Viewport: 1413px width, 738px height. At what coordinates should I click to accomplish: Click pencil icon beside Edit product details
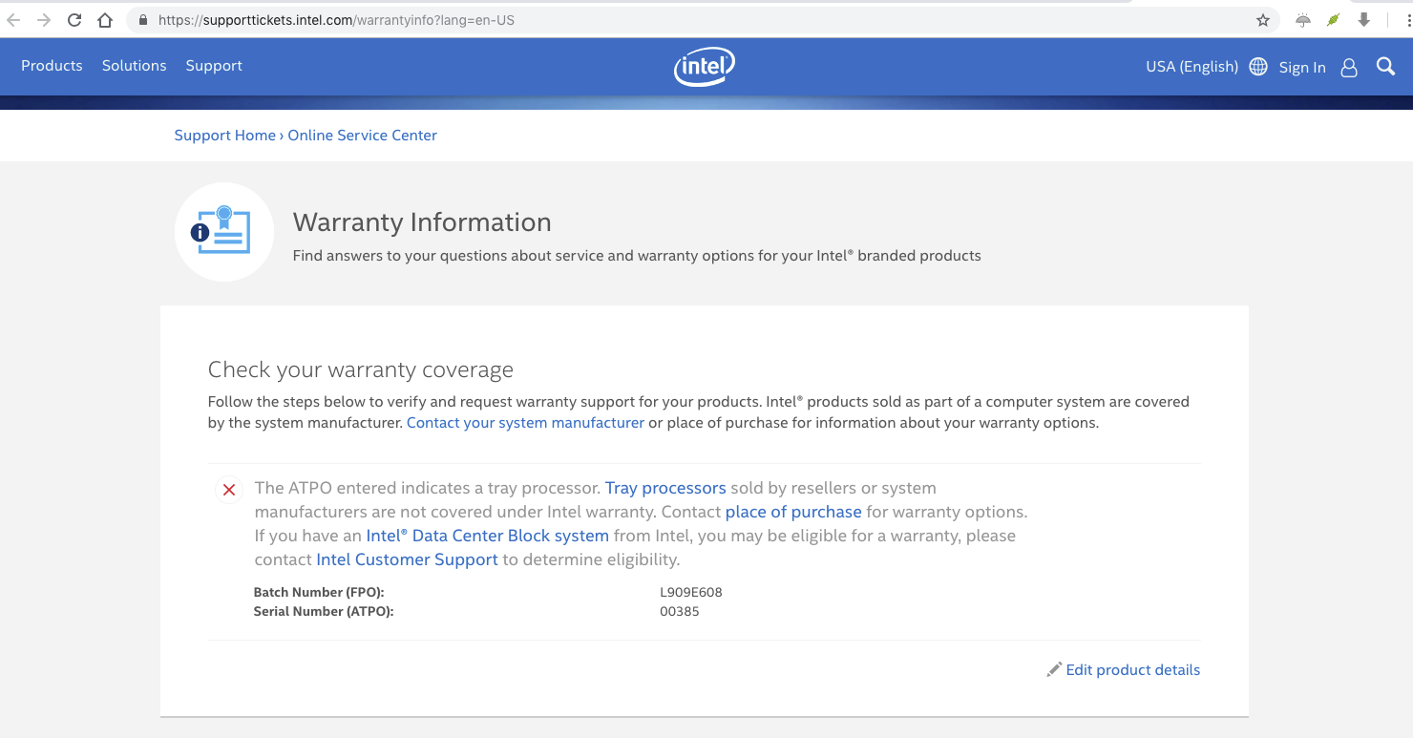click(x=1054, y=669)
